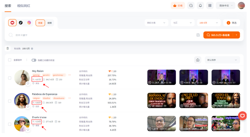
Task: Click the trash icon to clear filters
Action: pyautogui.click(x=8, y=48)
